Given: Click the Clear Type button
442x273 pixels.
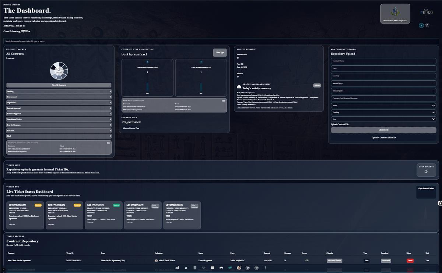Looking at the screenshot, I should point(220,53).
